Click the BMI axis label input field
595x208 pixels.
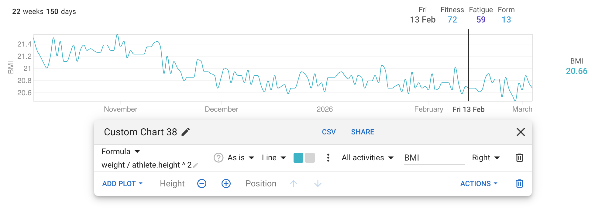coord(434,158)
